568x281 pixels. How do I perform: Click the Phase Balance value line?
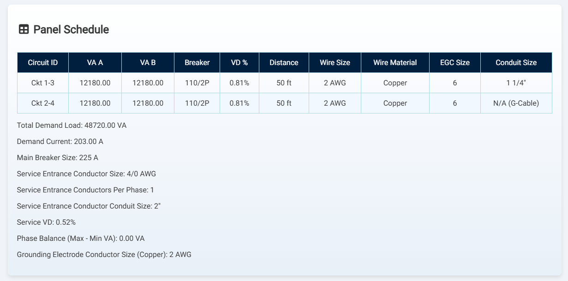click(x=81, y=239)
